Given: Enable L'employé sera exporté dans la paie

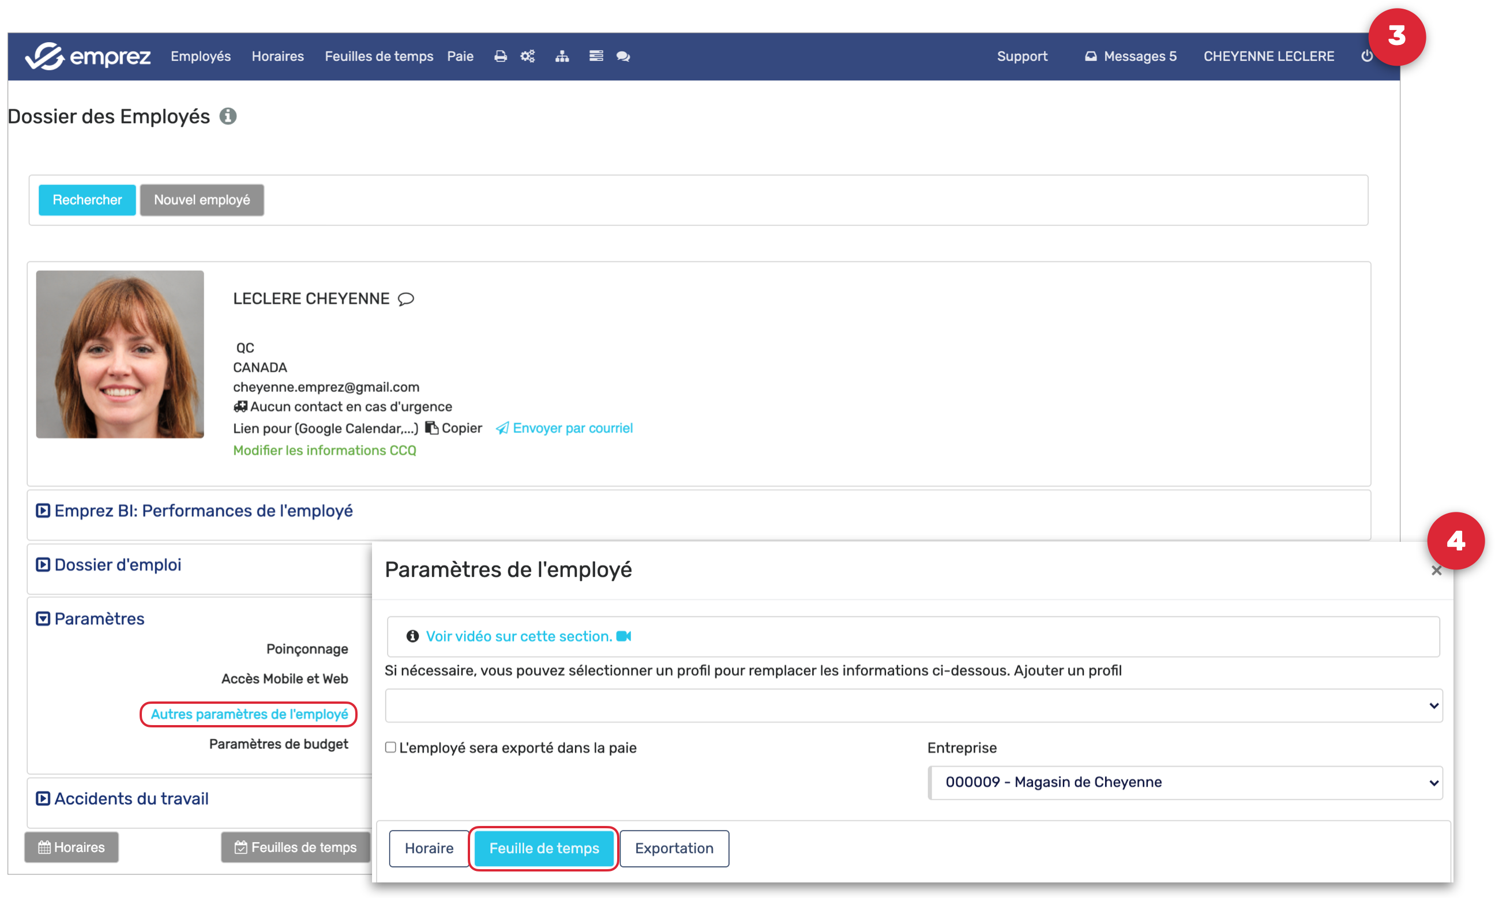Looking at the screenshot, I should click(390, 748).
